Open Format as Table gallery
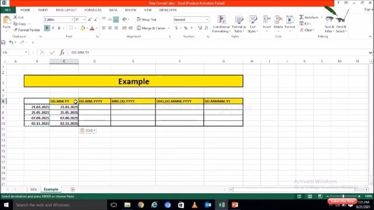The width and height of the screenshot is (374, 210). point(239,24)
